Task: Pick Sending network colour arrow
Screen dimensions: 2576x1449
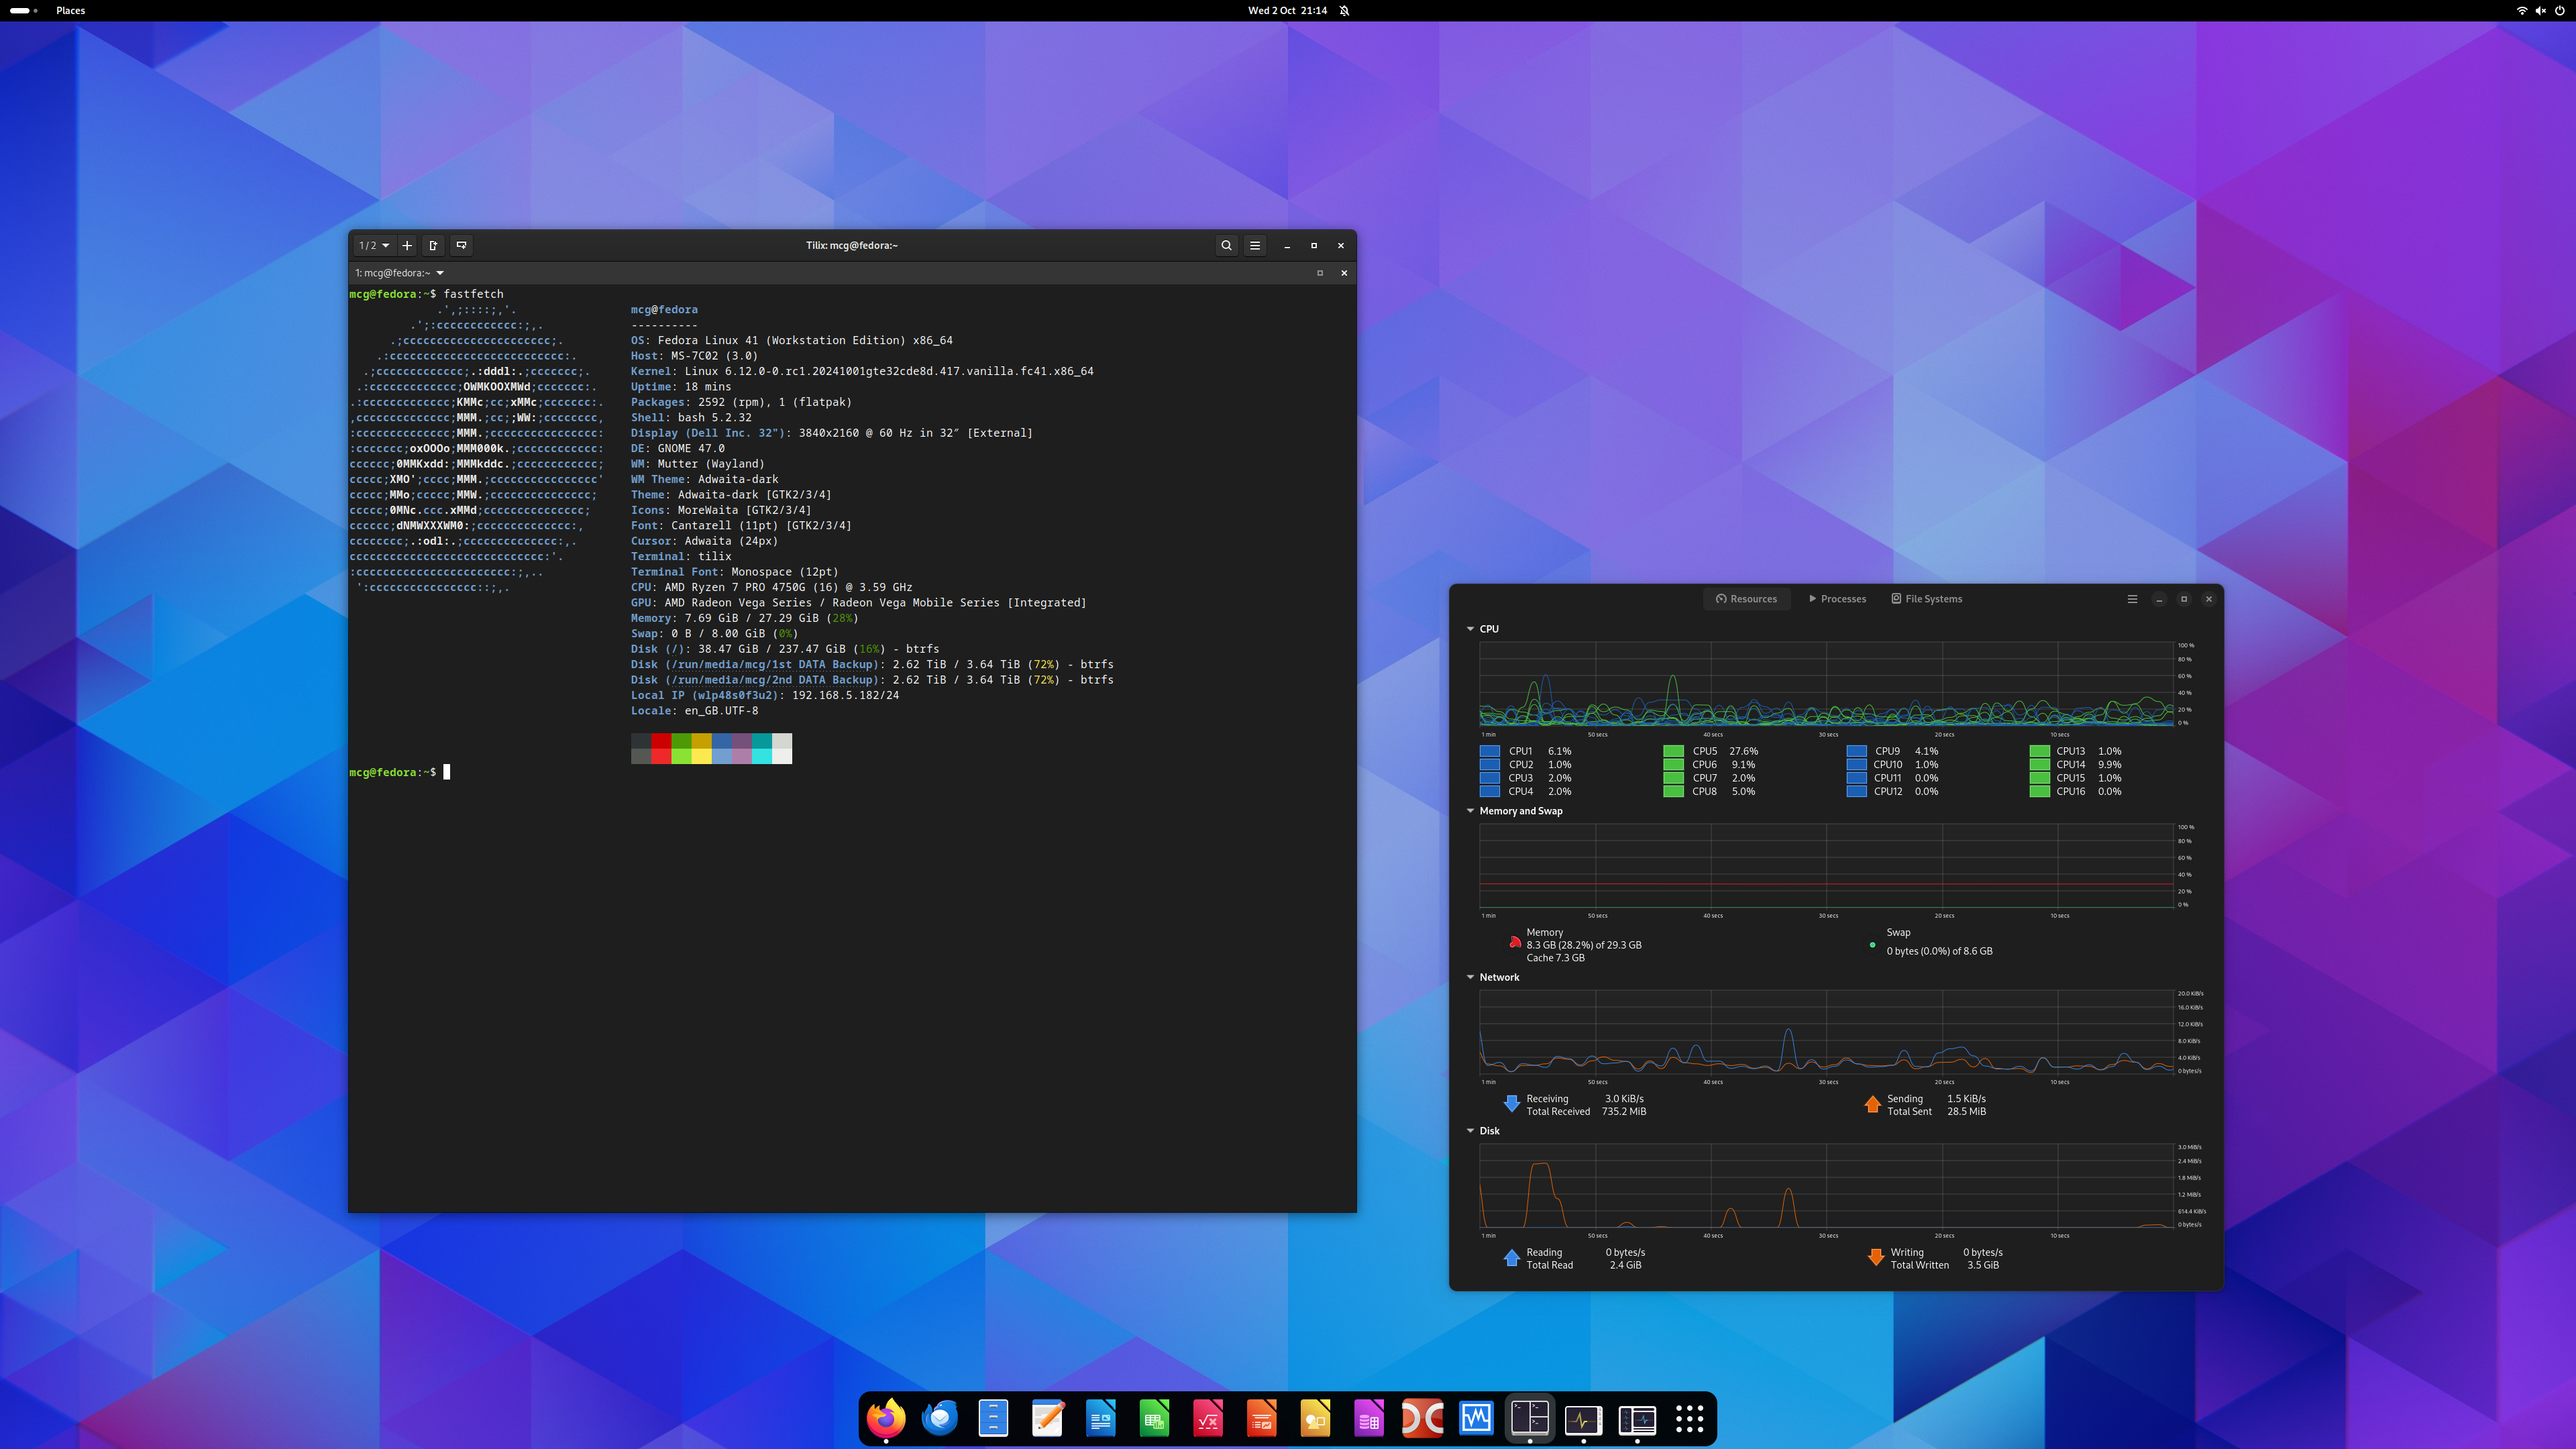Action: click(1873, 1104)
